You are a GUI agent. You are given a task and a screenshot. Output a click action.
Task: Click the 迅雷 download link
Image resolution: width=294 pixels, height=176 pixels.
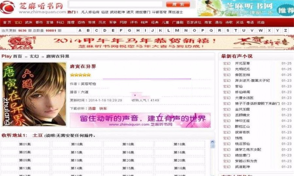pos(92,109)
